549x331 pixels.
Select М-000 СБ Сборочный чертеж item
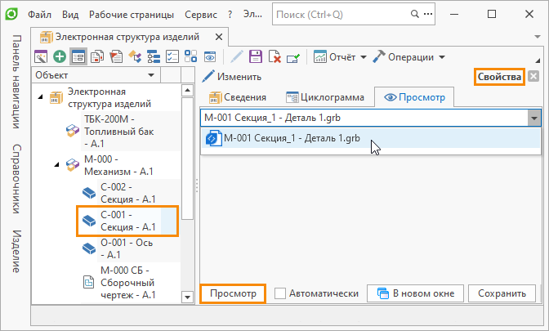[127, 282]
